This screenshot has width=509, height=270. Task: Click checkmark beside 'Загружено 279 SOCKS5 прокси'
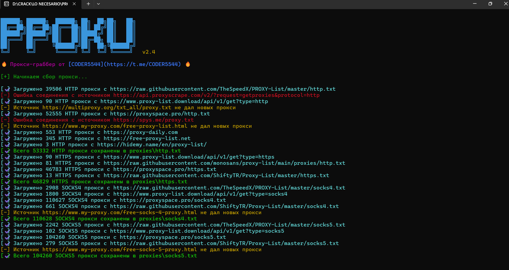coord(7,243)
